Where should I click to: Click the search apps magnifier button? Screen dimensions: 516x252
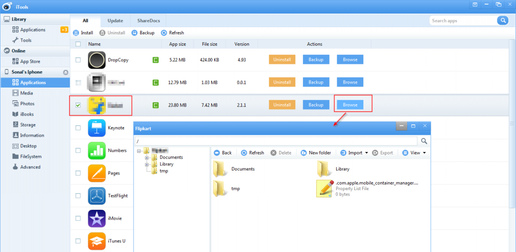(502, 21)
